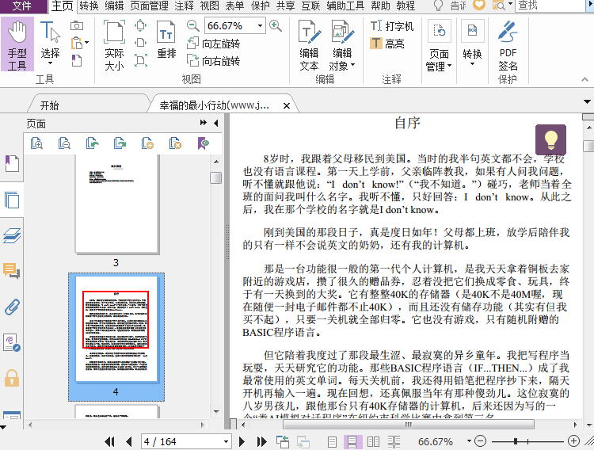Viewport: 594px width, 450px height.
Task: Rotate the page left (向左旋转)
Action: point(214,44)
